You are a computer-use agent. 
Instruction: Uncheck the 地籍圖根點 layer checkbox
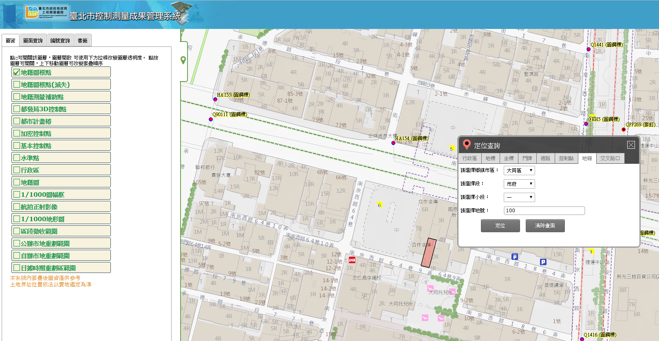(17, 73)
